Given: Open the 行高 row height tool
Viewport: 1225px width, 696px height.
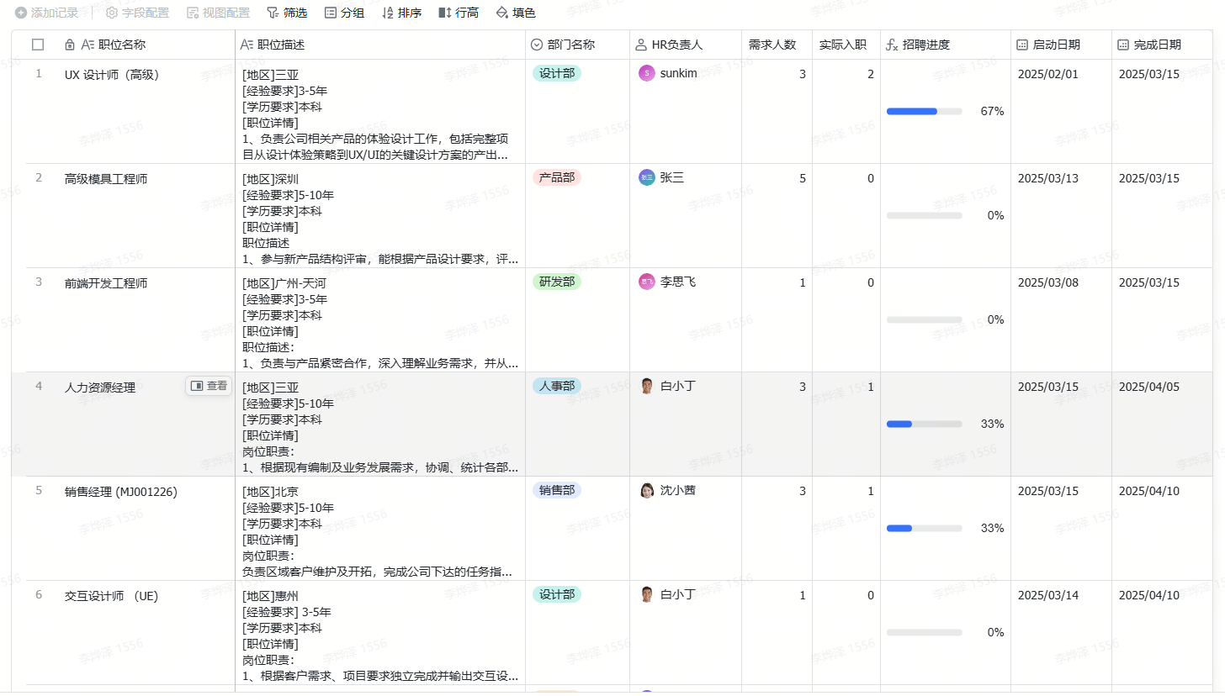Looking at the screenshot, I should tap(459, 13).
